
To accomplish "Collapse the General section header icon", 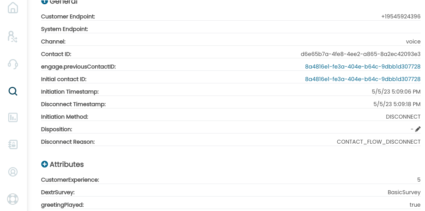I will (x=45, y=1).
